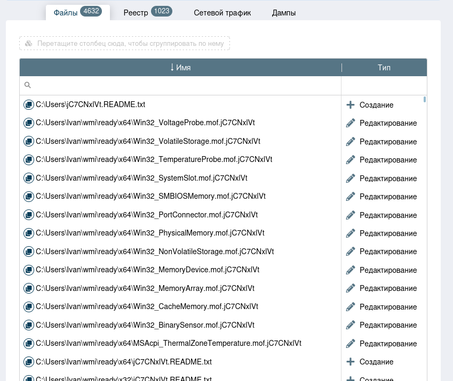Select the Win32_NonVolatileStorage.mof.jC7CNxlVt file row
453x381 pixels.
tap(155, 252)
